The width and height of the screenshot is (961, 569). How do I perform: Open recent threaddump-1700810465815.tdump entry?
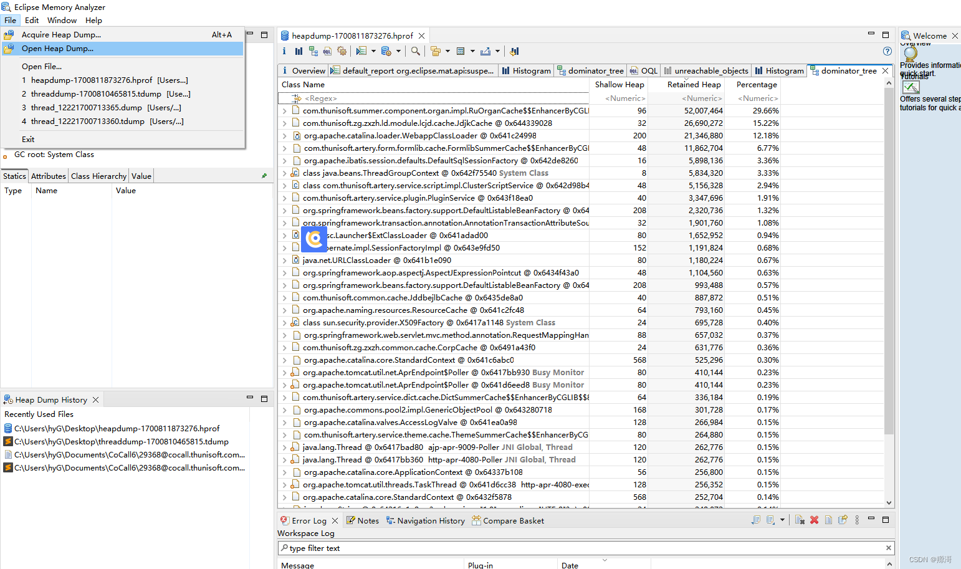[x=123, y=94]
